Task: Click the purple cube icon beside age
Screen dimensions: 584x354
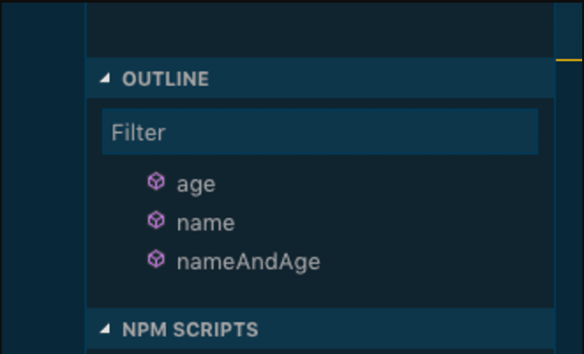Action: click(x=156, y=181)
